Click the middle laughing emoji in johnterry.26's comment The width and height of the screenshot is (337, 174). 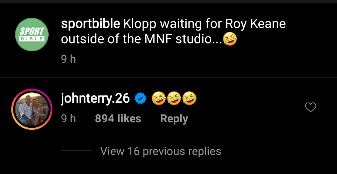coord(174,99)
